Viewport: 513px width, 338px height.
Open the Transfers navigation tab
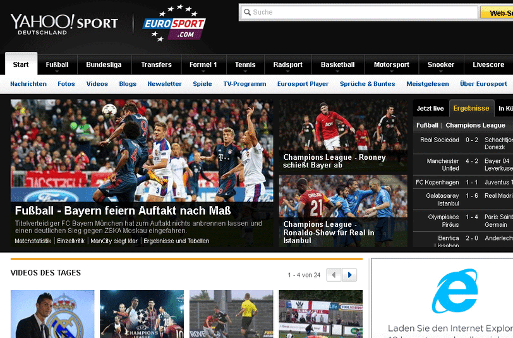(x=157, y=65)
